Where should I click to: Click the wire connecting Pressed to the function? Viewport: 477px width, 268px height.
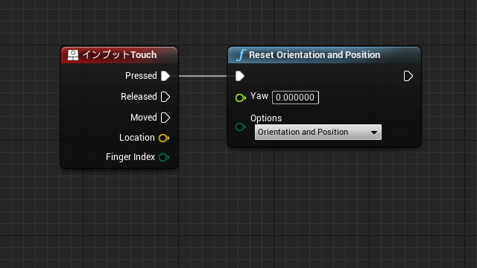tap(203, 76)
